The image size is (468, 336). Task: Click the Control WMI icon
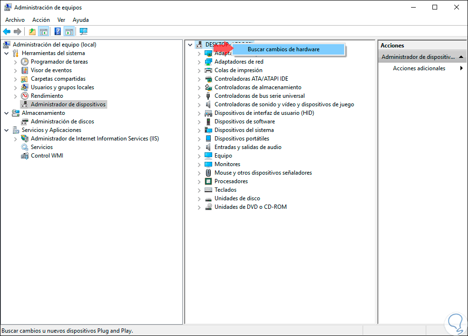25,156
